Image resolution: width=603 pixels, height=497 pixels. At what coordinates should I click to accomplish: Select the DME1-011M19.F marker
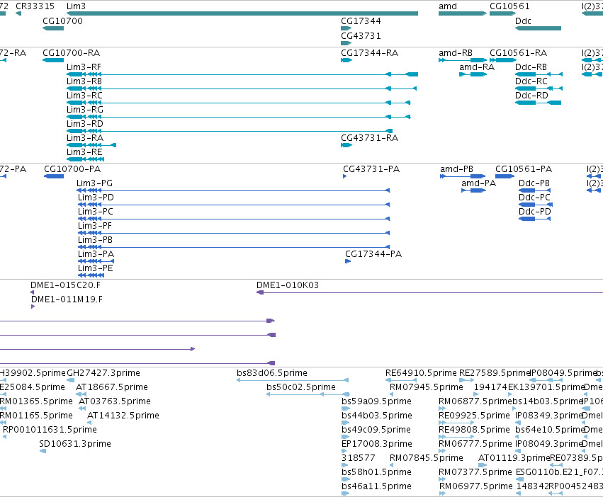[33, 307]
